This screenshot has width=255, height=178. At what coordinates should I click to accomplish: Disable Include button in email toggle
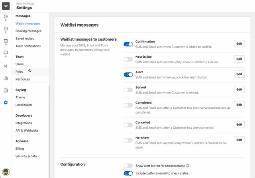(128, 174)
